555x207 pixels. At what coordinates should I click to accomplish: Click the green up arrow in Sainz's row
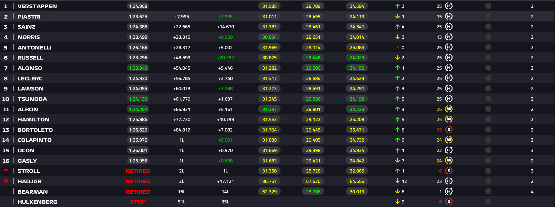(x=397, y=27)
